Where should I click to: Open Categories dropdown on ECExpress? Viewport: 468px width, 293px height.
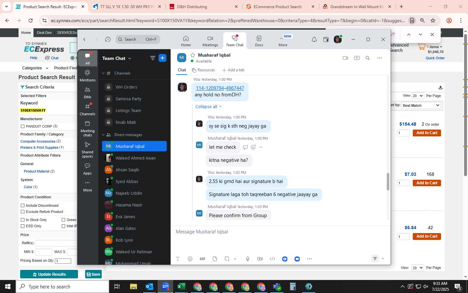point(35,68)
